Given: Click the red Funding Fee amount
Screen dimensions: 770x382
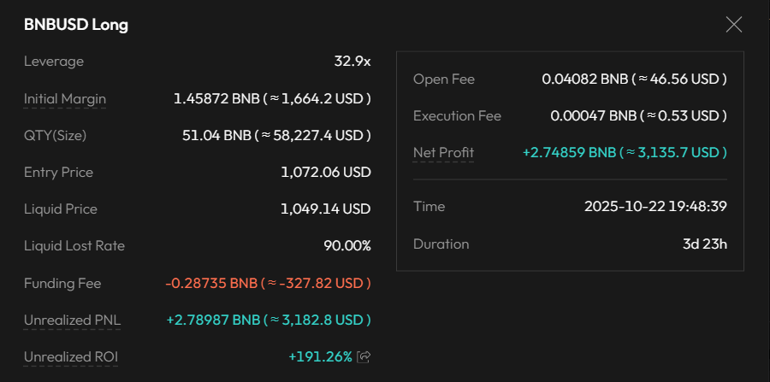Looking at the screenshot, I should coord(268,283).
